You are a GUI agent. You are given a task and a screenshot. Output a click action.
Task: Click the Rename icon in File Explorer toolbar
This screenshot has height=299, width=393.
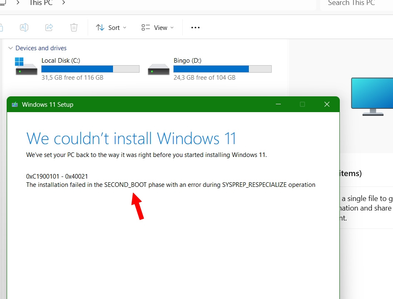[x=24, y=27]
